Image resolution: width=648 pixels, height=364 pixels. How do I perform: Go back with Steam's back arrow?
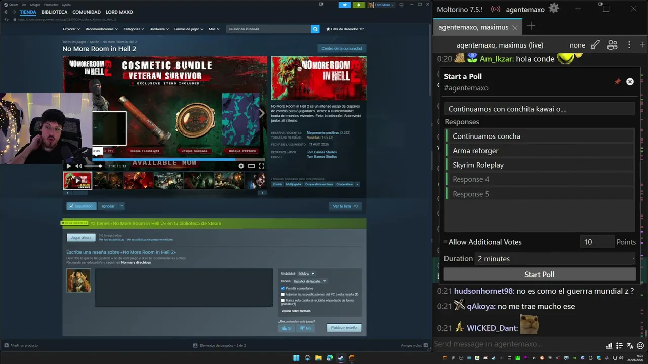coord(6,12)
